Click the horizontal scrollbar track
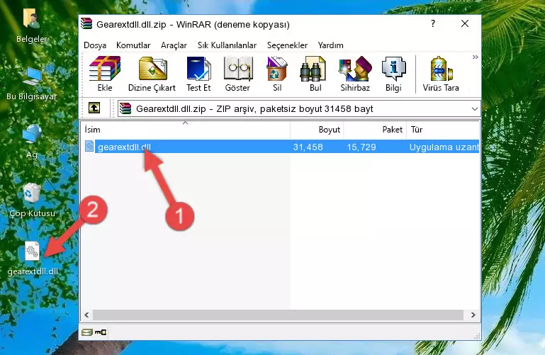545x355 pixels. [x=278, y=315]
